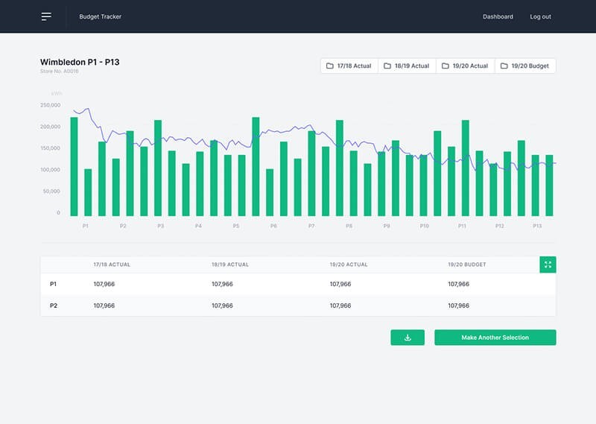The image size is (596, 424).
Task: Click the folder icon for 19/20 Budget
Action: [x=504, y=66]
